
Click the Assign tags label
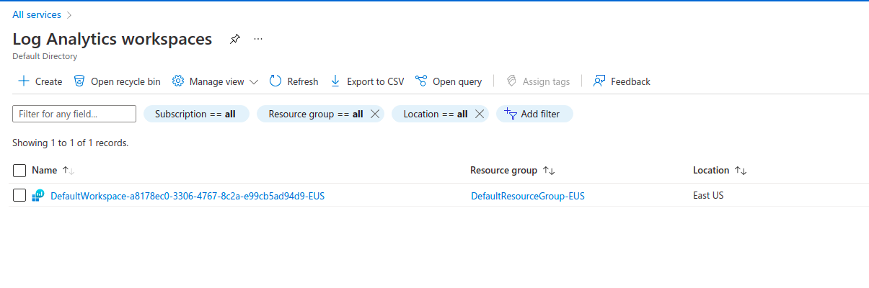pos(547,81)
